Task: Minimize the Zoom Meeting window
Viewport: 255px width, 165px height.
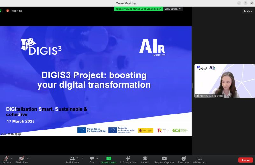Action: tap(239, 3)
